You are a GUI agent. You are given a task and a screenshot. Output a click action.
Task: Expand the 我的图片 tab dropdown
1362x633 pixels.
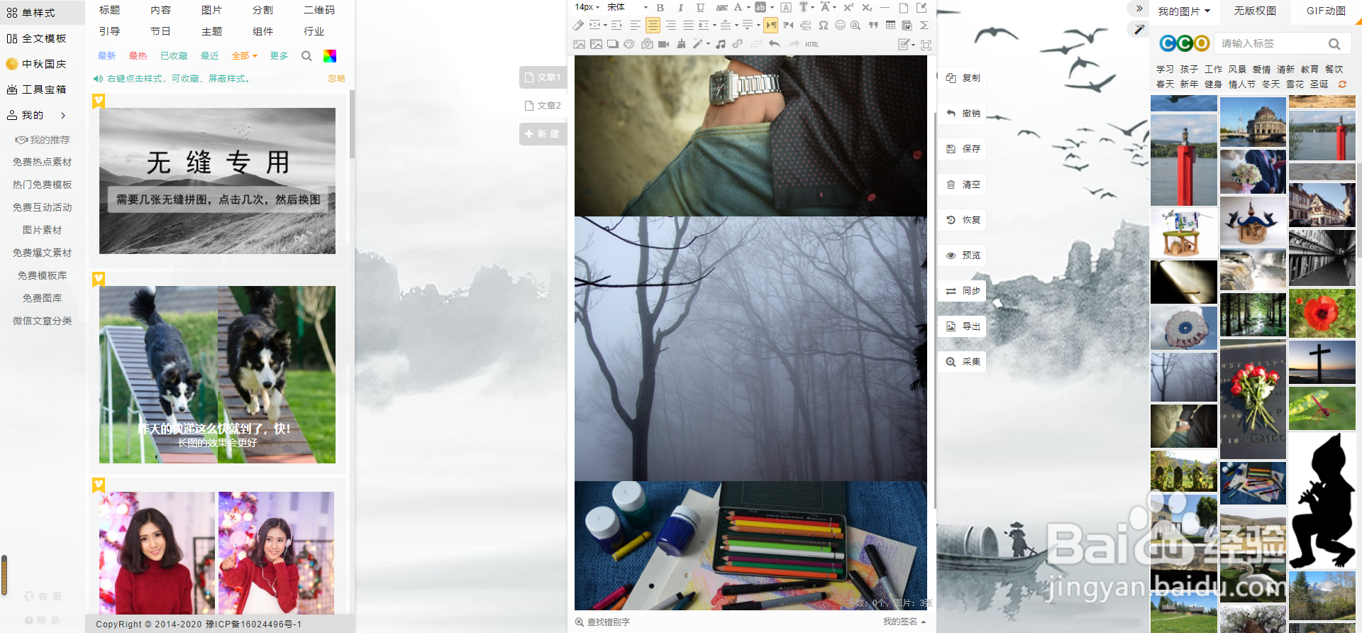click(x=1184, y=11)
